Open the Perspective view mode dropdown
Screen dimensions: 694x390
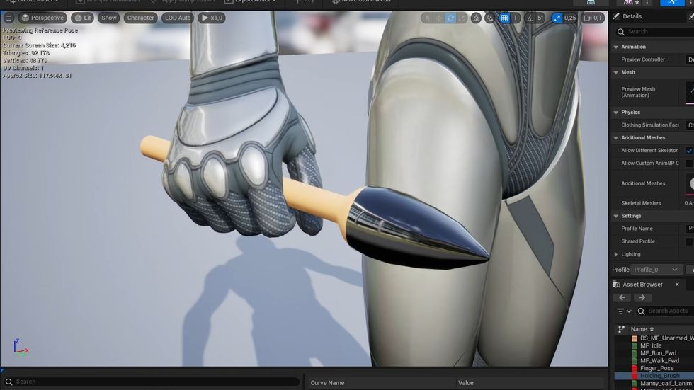(42, 18)
